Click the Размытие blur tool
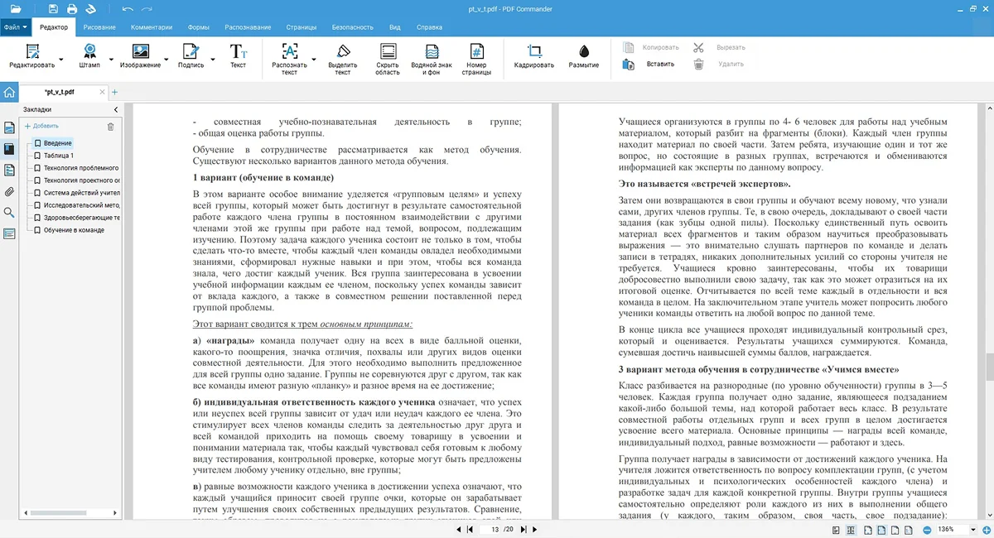This screenshot has width=994, height=538. click(584, 52)
